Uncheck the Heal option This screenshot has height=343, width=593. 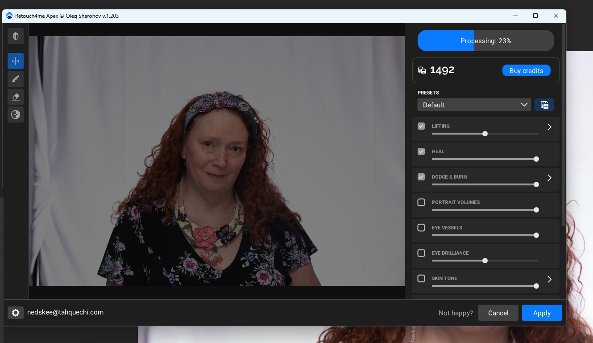pos(421,151)
